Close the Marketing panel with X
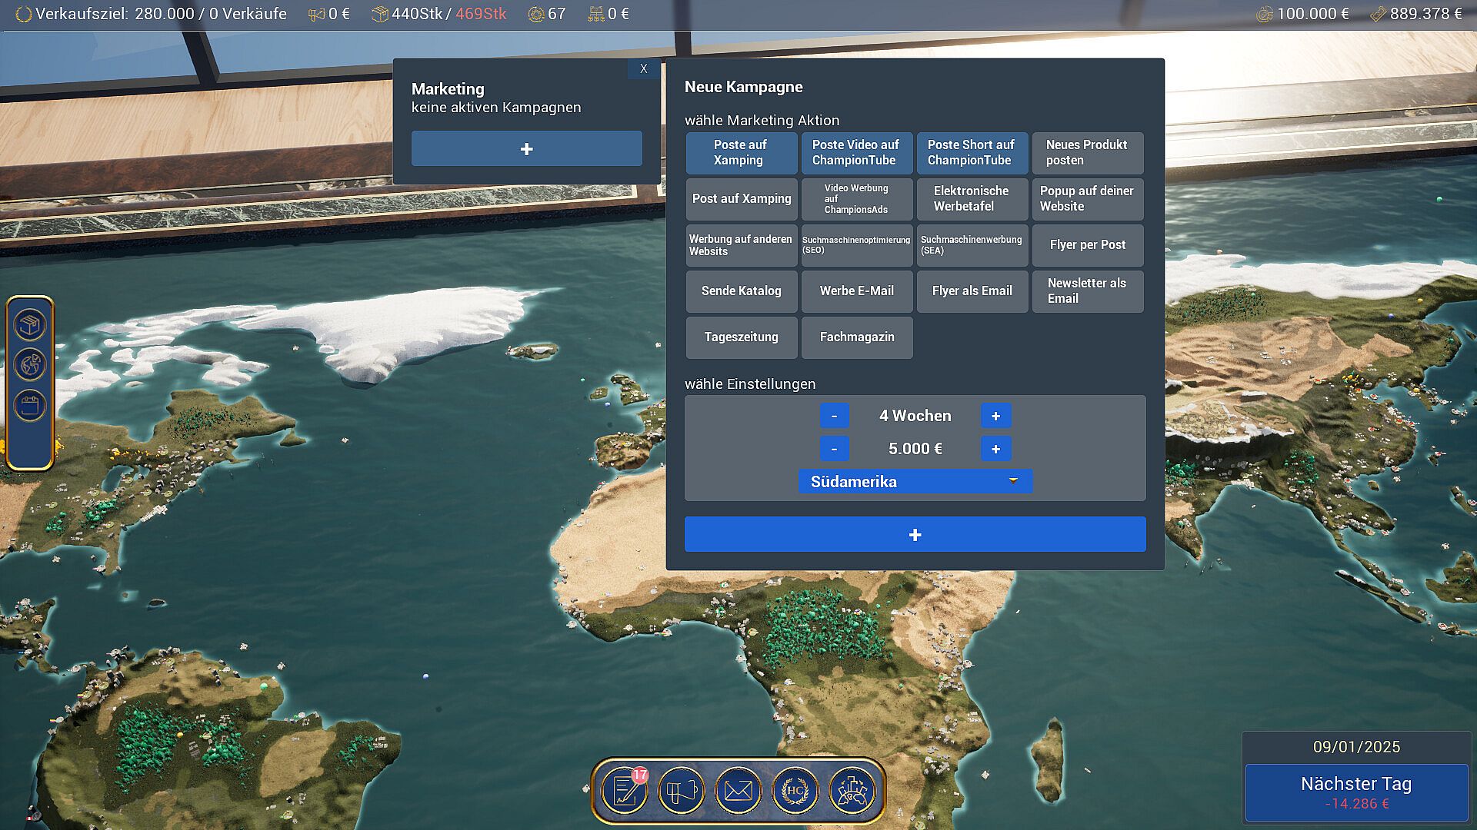This screenshot has height=830, width=1477. pos(644,68)
